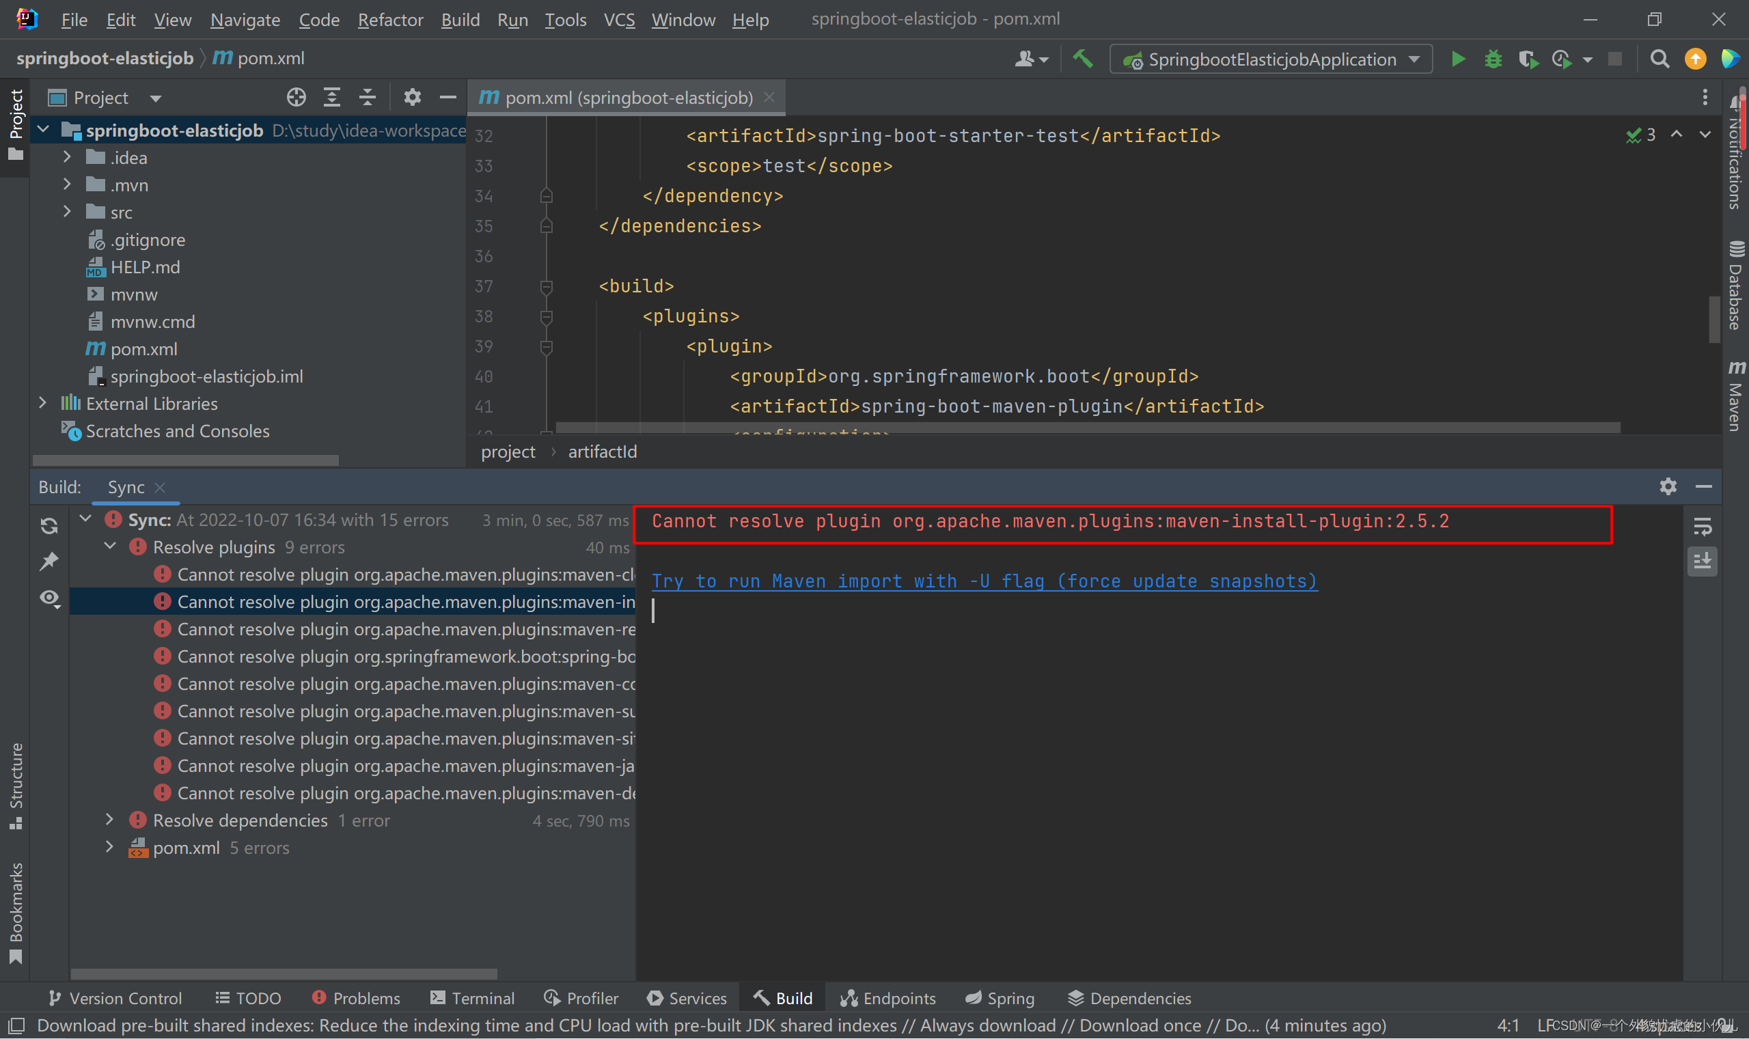1749x1039 pixels.
Task: Open the Navigate menu
Action: [245, 20]
